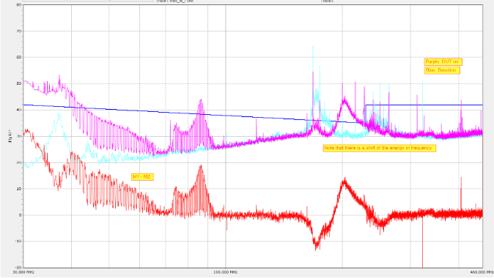This screenshot has height=278, width=494.
Task: Click the 100.000 MHz frequency axis label
Action: 225,272
